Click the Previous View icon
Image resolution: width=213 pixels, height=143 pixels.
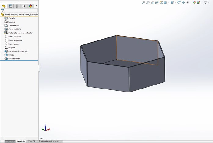pyautogui.click(x=152, y=2)
